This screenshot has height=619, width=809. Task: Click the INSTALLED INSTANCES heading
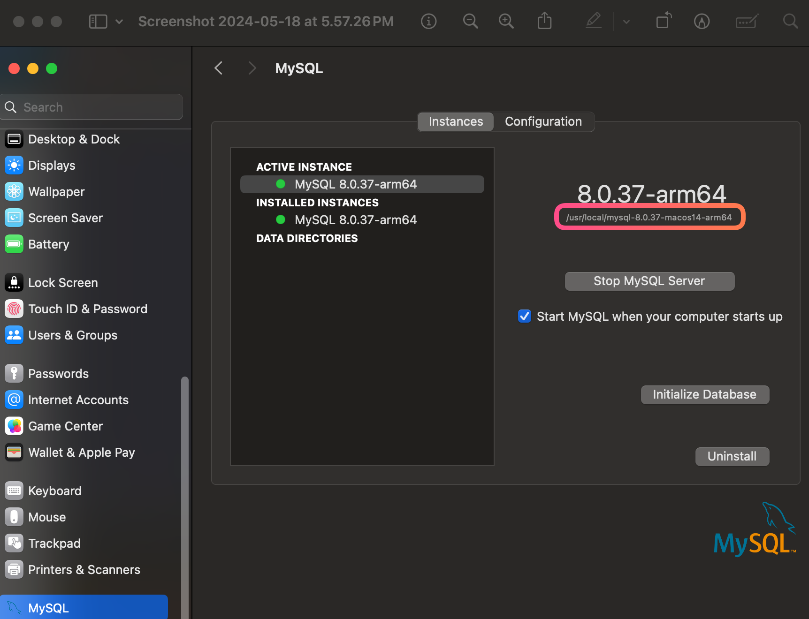(317, 203)
